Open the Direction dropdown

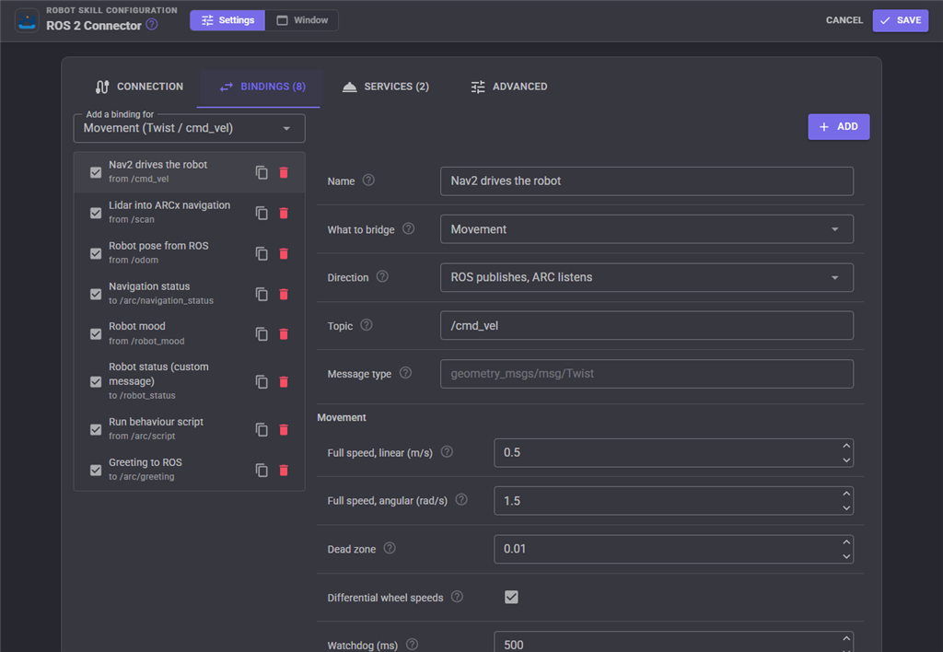point(646,277)
